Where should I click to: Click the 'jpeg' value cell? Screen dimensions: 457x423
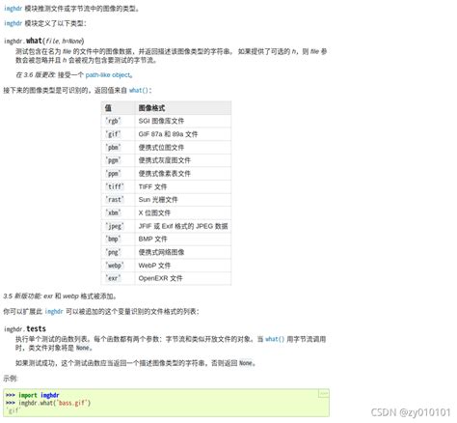pyautogui.click(x=118, y=226)
